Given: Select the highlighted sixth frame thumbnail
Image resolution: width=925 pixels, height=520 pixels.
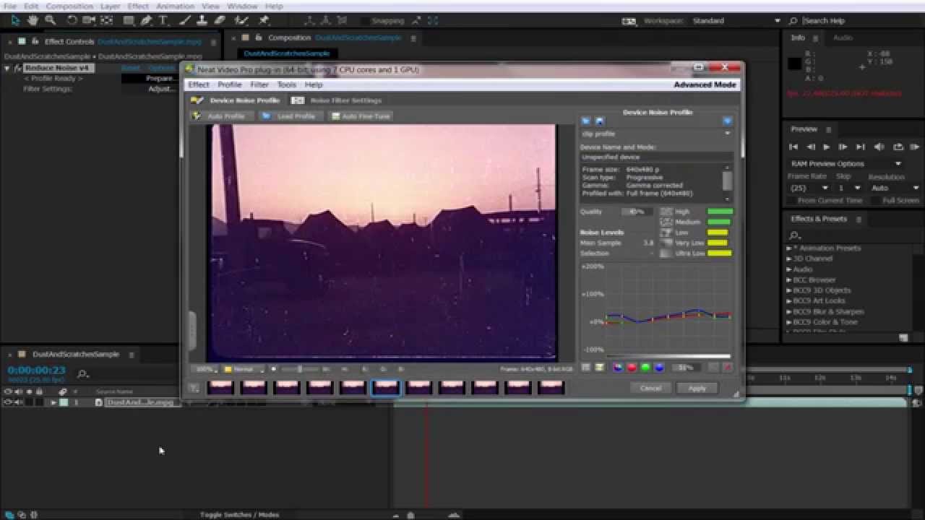Looking at the screenshot, I should 386,388.
